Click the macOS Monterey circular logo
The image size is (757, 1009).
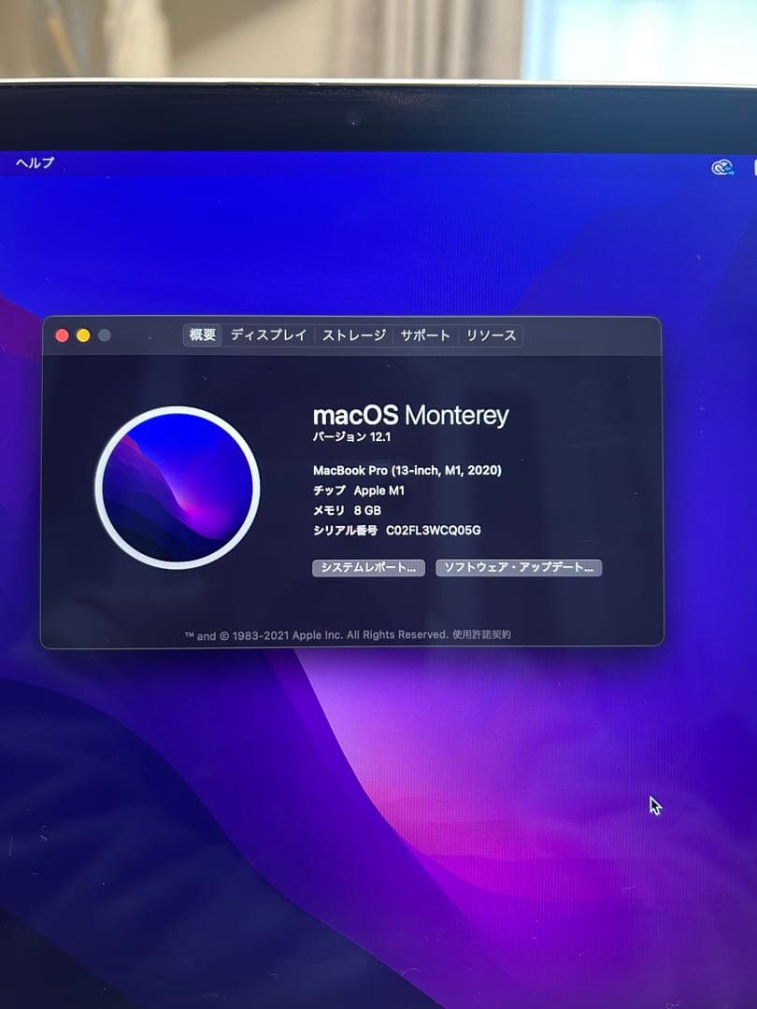pos(178,488)
